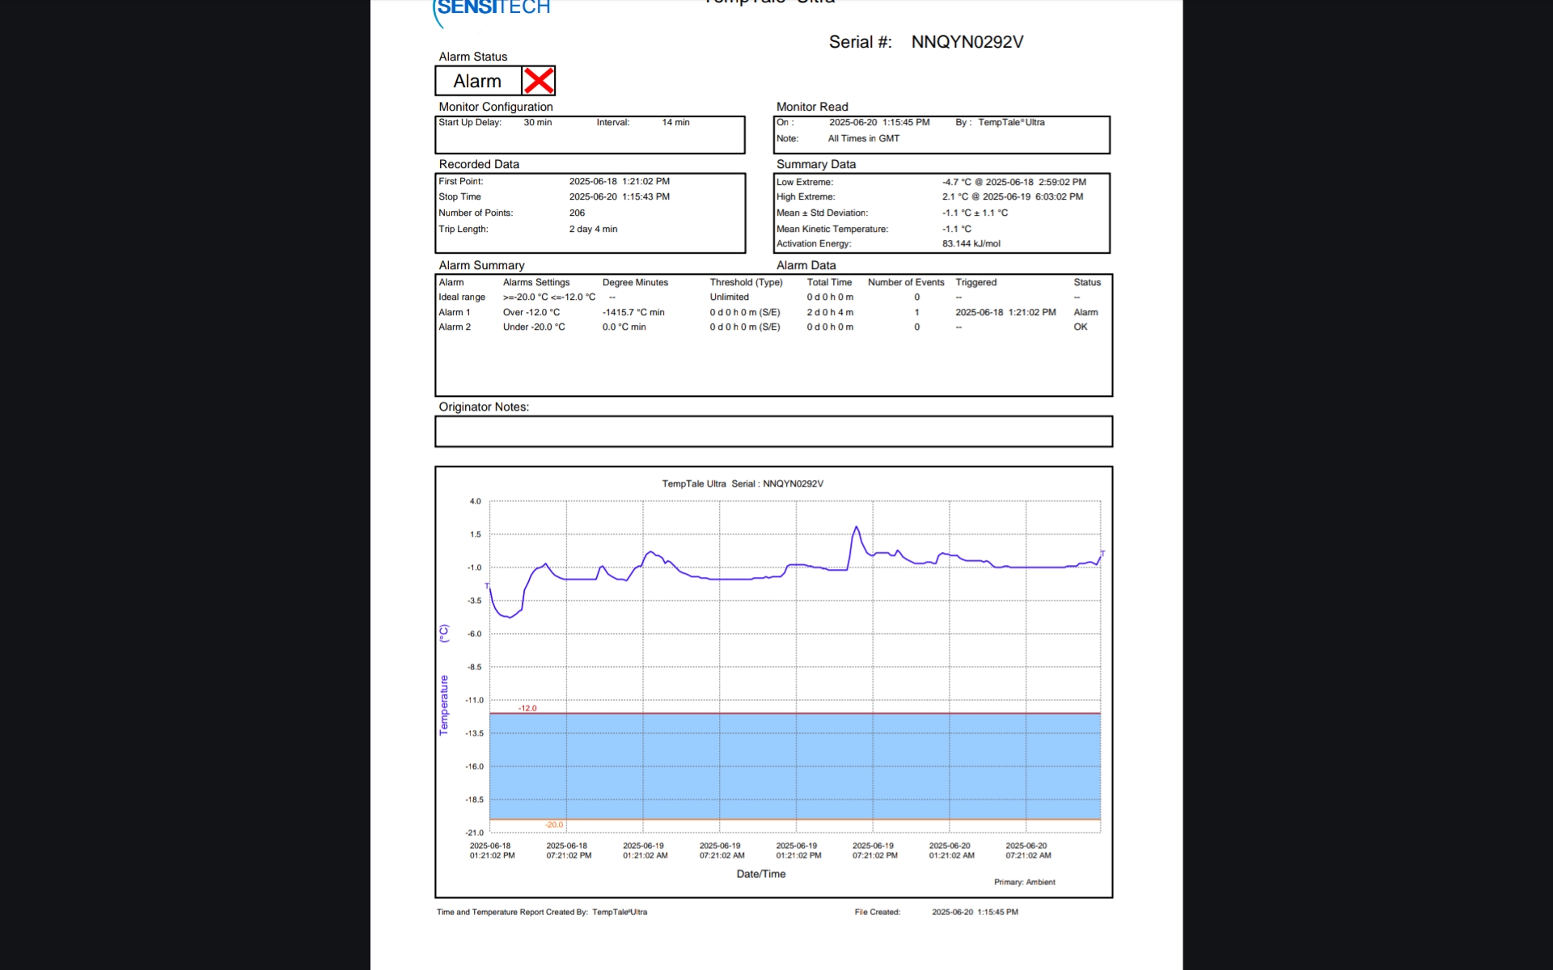
Task: Click Stop Time value 2025-06-20 1:15:43 PM
Action: pos(619,197)
